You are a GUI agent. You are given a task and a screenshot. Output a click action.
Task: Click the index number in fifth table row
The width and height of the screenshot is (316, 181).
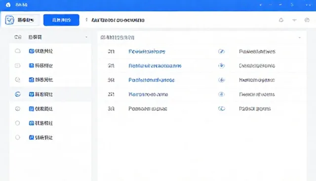[x=111, y=109]
